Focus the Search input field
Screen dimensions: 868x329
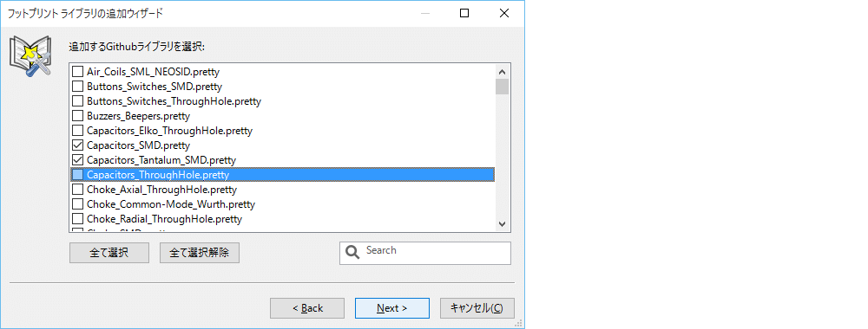click(425, 253)
